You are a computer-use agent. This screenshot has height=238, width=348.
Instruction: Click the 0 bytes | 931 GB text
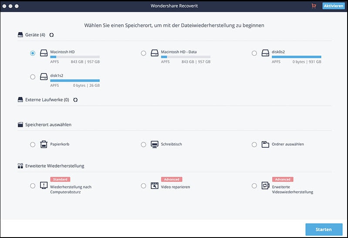(307, 62)
